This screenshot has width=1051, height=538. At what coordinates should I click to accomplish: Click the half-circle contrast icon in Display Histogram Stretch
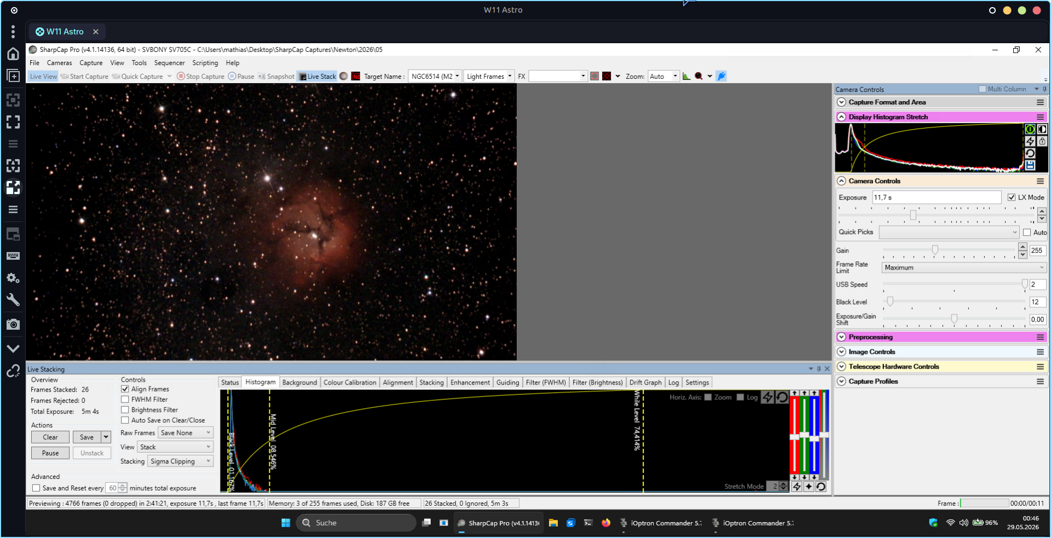click(x=1042, y=129)
